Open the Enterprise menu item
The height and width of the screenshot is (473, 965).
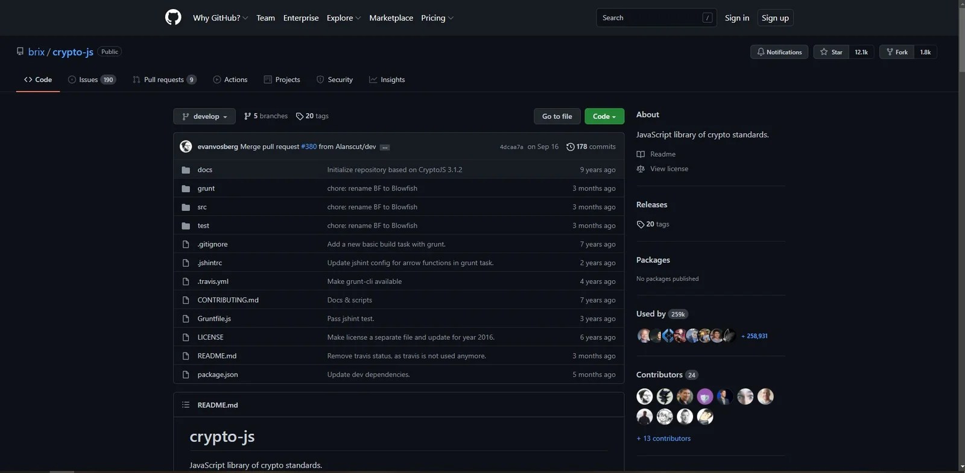tap(301, 18)
